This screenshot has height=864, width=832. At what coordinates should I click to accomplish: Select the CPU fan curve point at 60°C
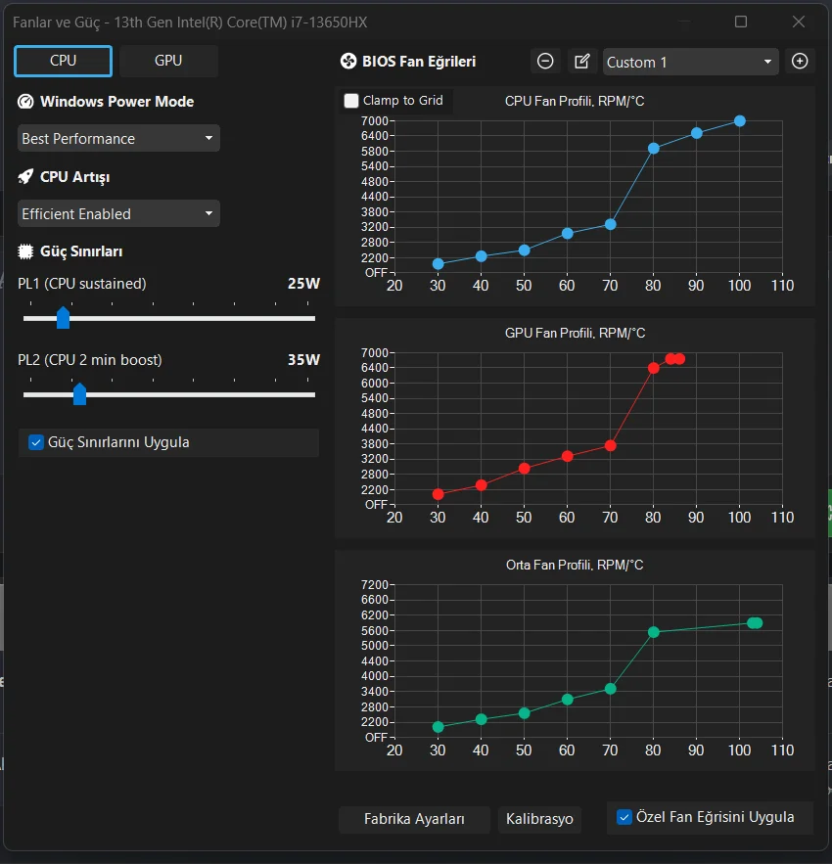(568, 234)
